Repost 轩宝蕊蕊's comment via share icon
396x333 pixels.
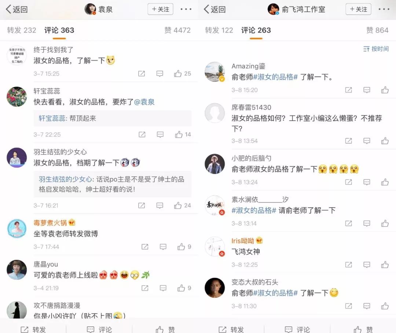(142, 135)
